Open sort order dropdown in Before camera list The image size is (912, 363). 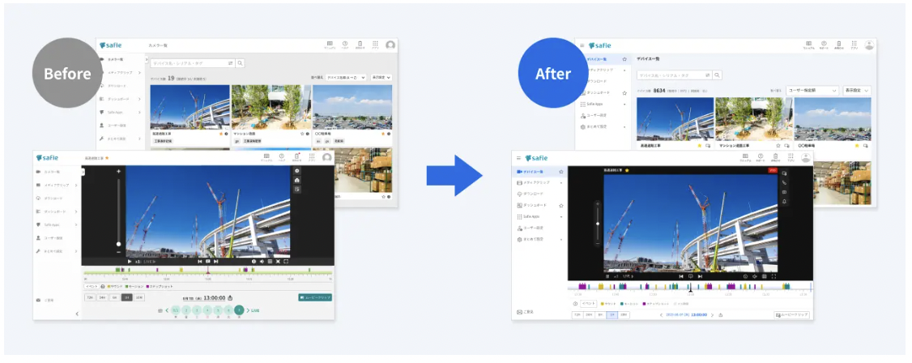(x=346, y=77)
